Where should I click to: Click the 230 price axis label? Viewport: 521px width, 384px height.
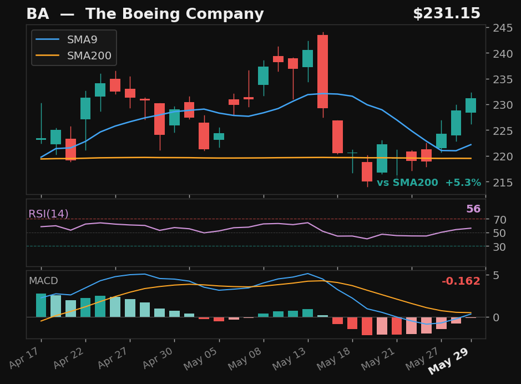coord(503,105)
